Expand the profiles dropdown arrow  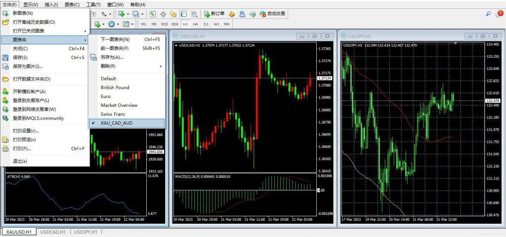(x=142, y=14)
